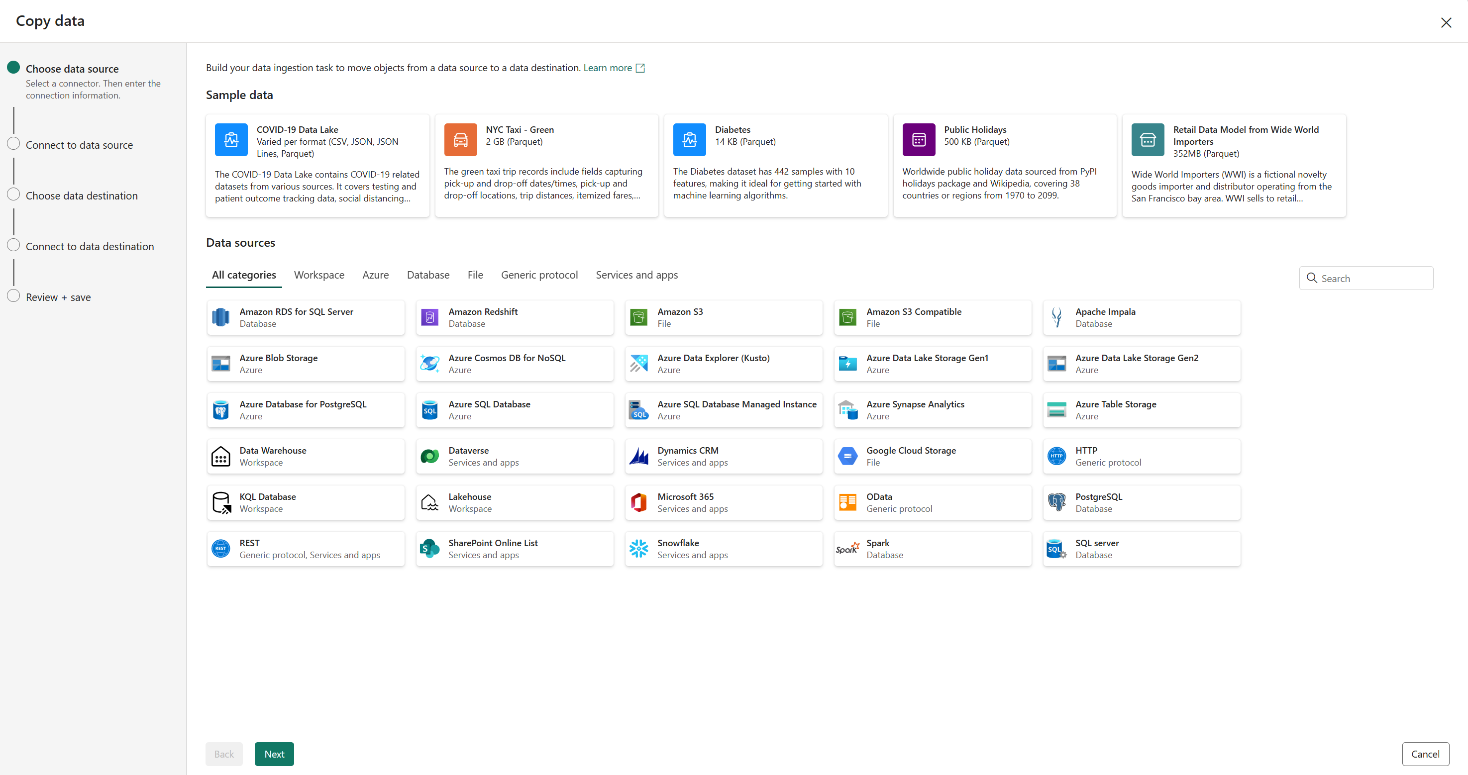Screen dimensions: 1468x775
Task: Switch to the Azure category tab
Action: (374, 275)
